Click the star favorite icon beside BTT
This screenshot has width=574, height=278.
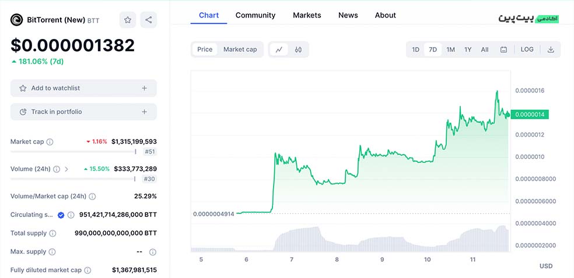(x=128, y=20)
